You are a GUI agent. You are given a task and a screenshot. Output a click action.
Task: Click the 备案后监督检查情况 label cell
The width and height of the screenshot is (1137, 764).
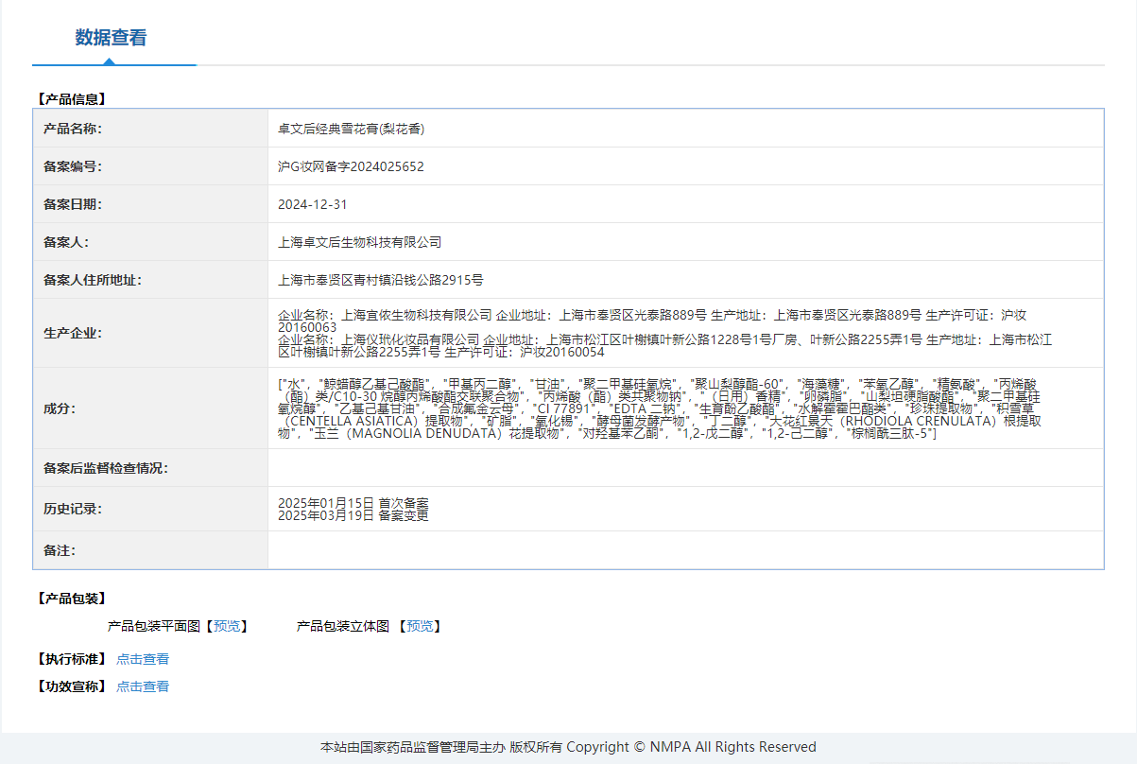(x=150, y=468)
